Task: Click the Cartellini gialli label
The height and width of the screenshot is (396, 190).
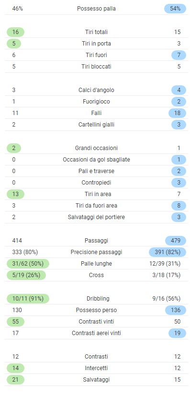Action: pyautogui.click(x=96, y=125)
